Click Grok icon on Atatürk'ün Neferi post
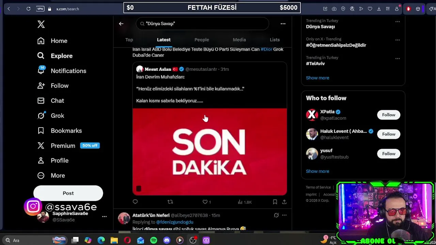This screenshot has height=245, width=436. (x=276, y=215)
